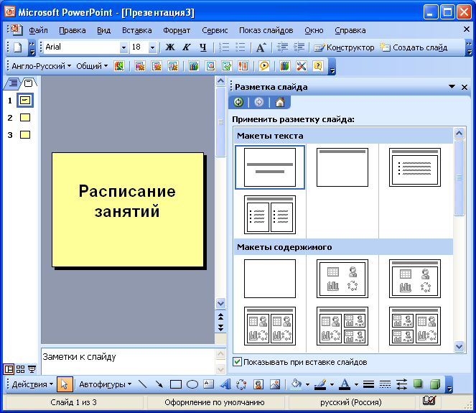
Task: Open the Правка menu
Action: 73,30
